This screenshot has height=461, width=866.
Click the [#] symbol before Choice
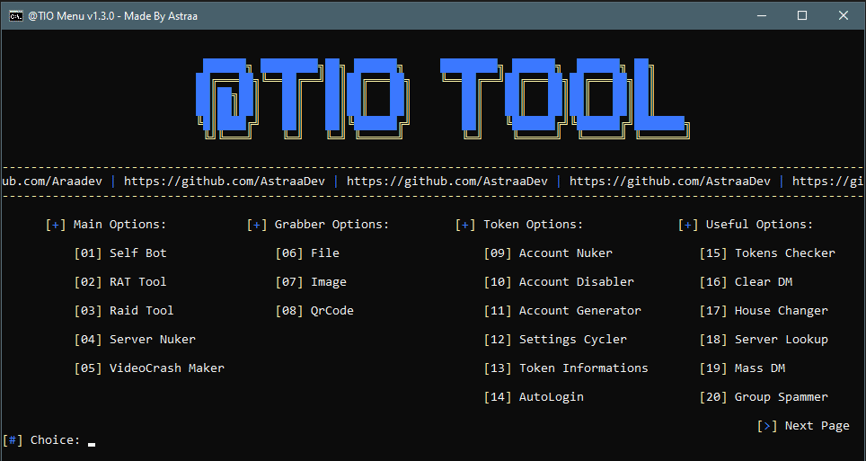(13, 440)
